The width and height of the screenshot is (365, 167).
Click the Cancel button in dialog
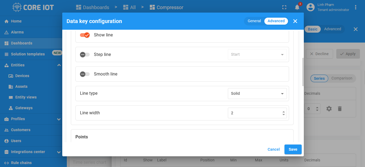click(274, 149)
